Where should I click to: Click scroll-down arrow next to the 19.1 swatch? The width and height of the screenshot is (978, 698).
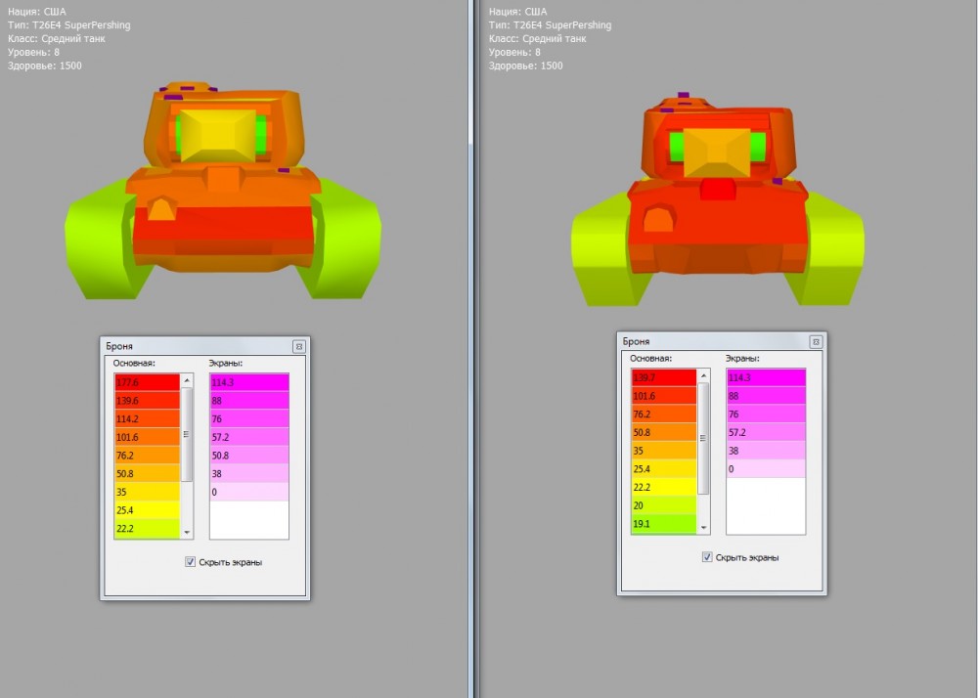pos(703,528)
